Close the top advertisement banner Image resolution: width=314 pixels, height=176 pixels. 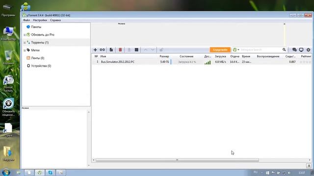point(285,24)
